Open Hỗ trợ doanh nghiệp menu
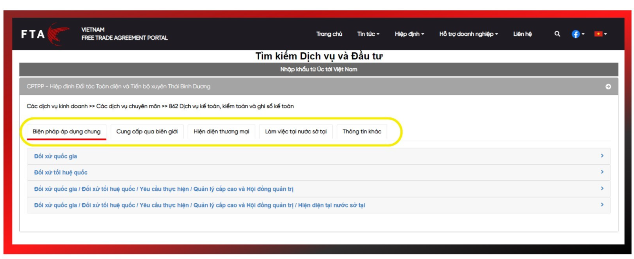634x259 pixels. pos(468,34)
